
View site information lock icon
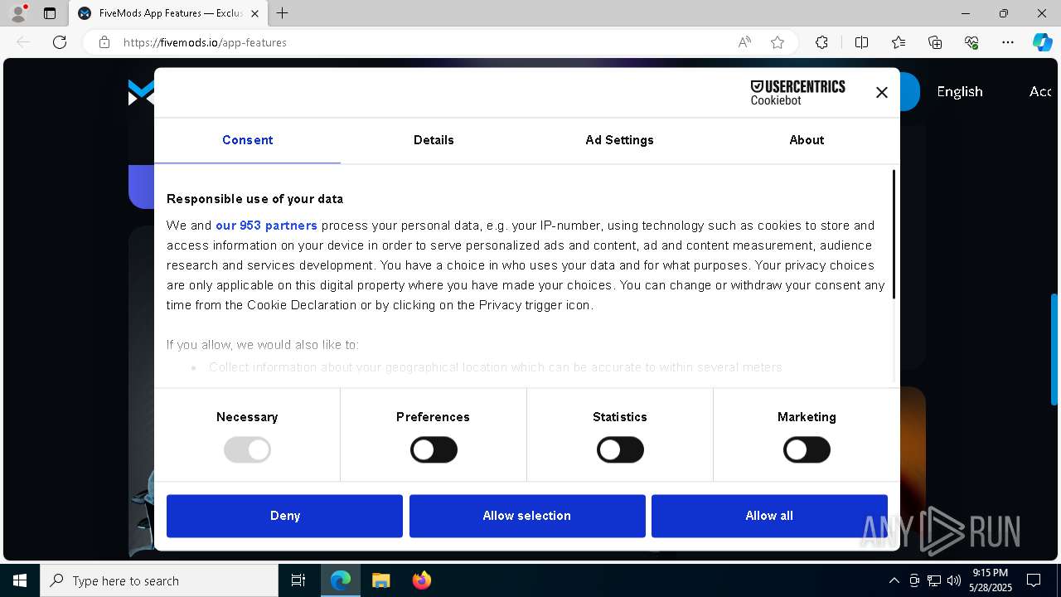104,42
